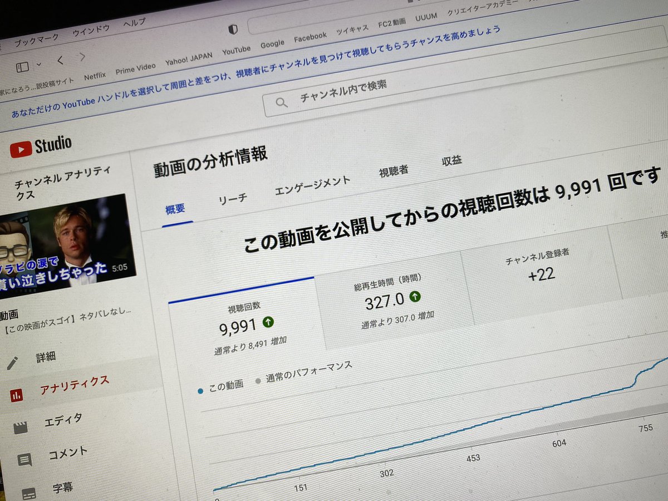Select アナリティクス in the sidebar
Screen dimensions: 668x501
pos(74,385)
